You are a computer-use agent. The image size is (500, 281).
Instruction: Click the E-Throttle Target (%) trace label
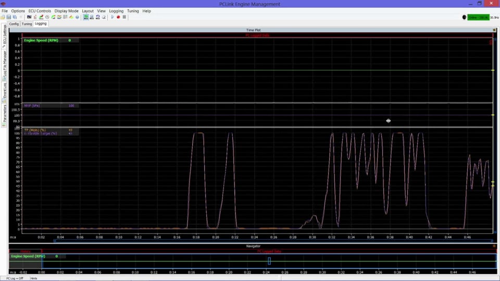tap(41, 134)
